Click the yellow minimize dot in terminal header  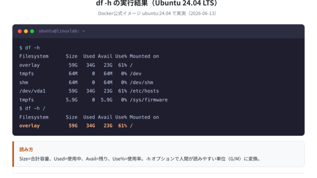point(26,31)
